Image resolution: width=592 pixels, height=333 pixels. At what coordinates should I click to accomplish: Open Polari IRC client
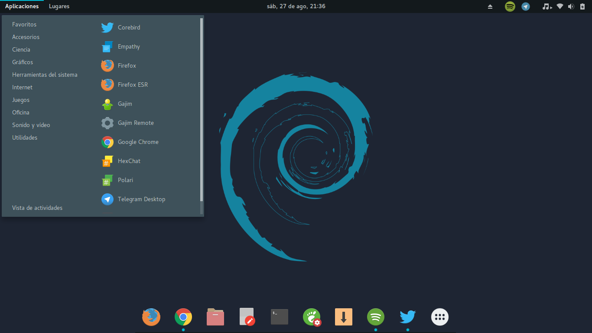click(x=125, y=180)
